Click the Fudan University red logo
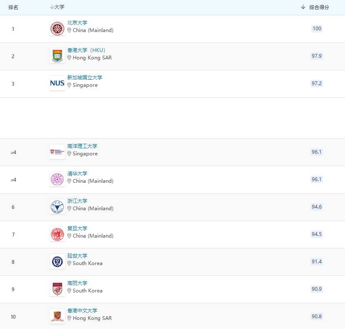Viewport: 345px width, 329px height. coord(57,234)
